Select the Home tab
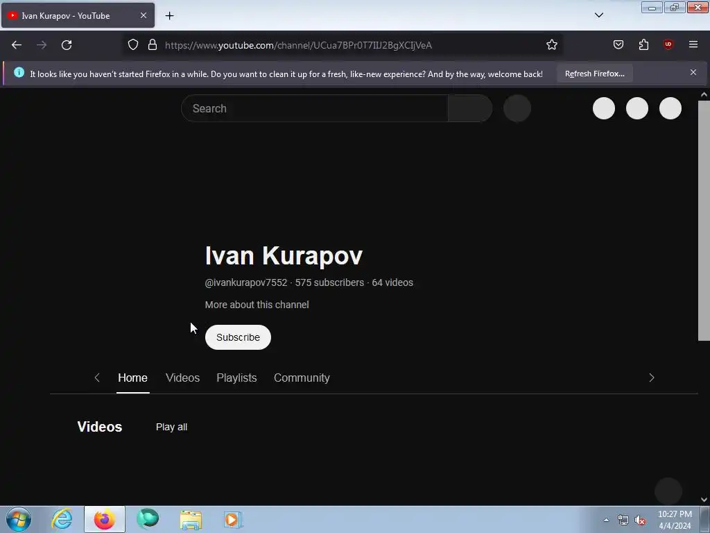 pyautogui.click(x=132, y=378)
